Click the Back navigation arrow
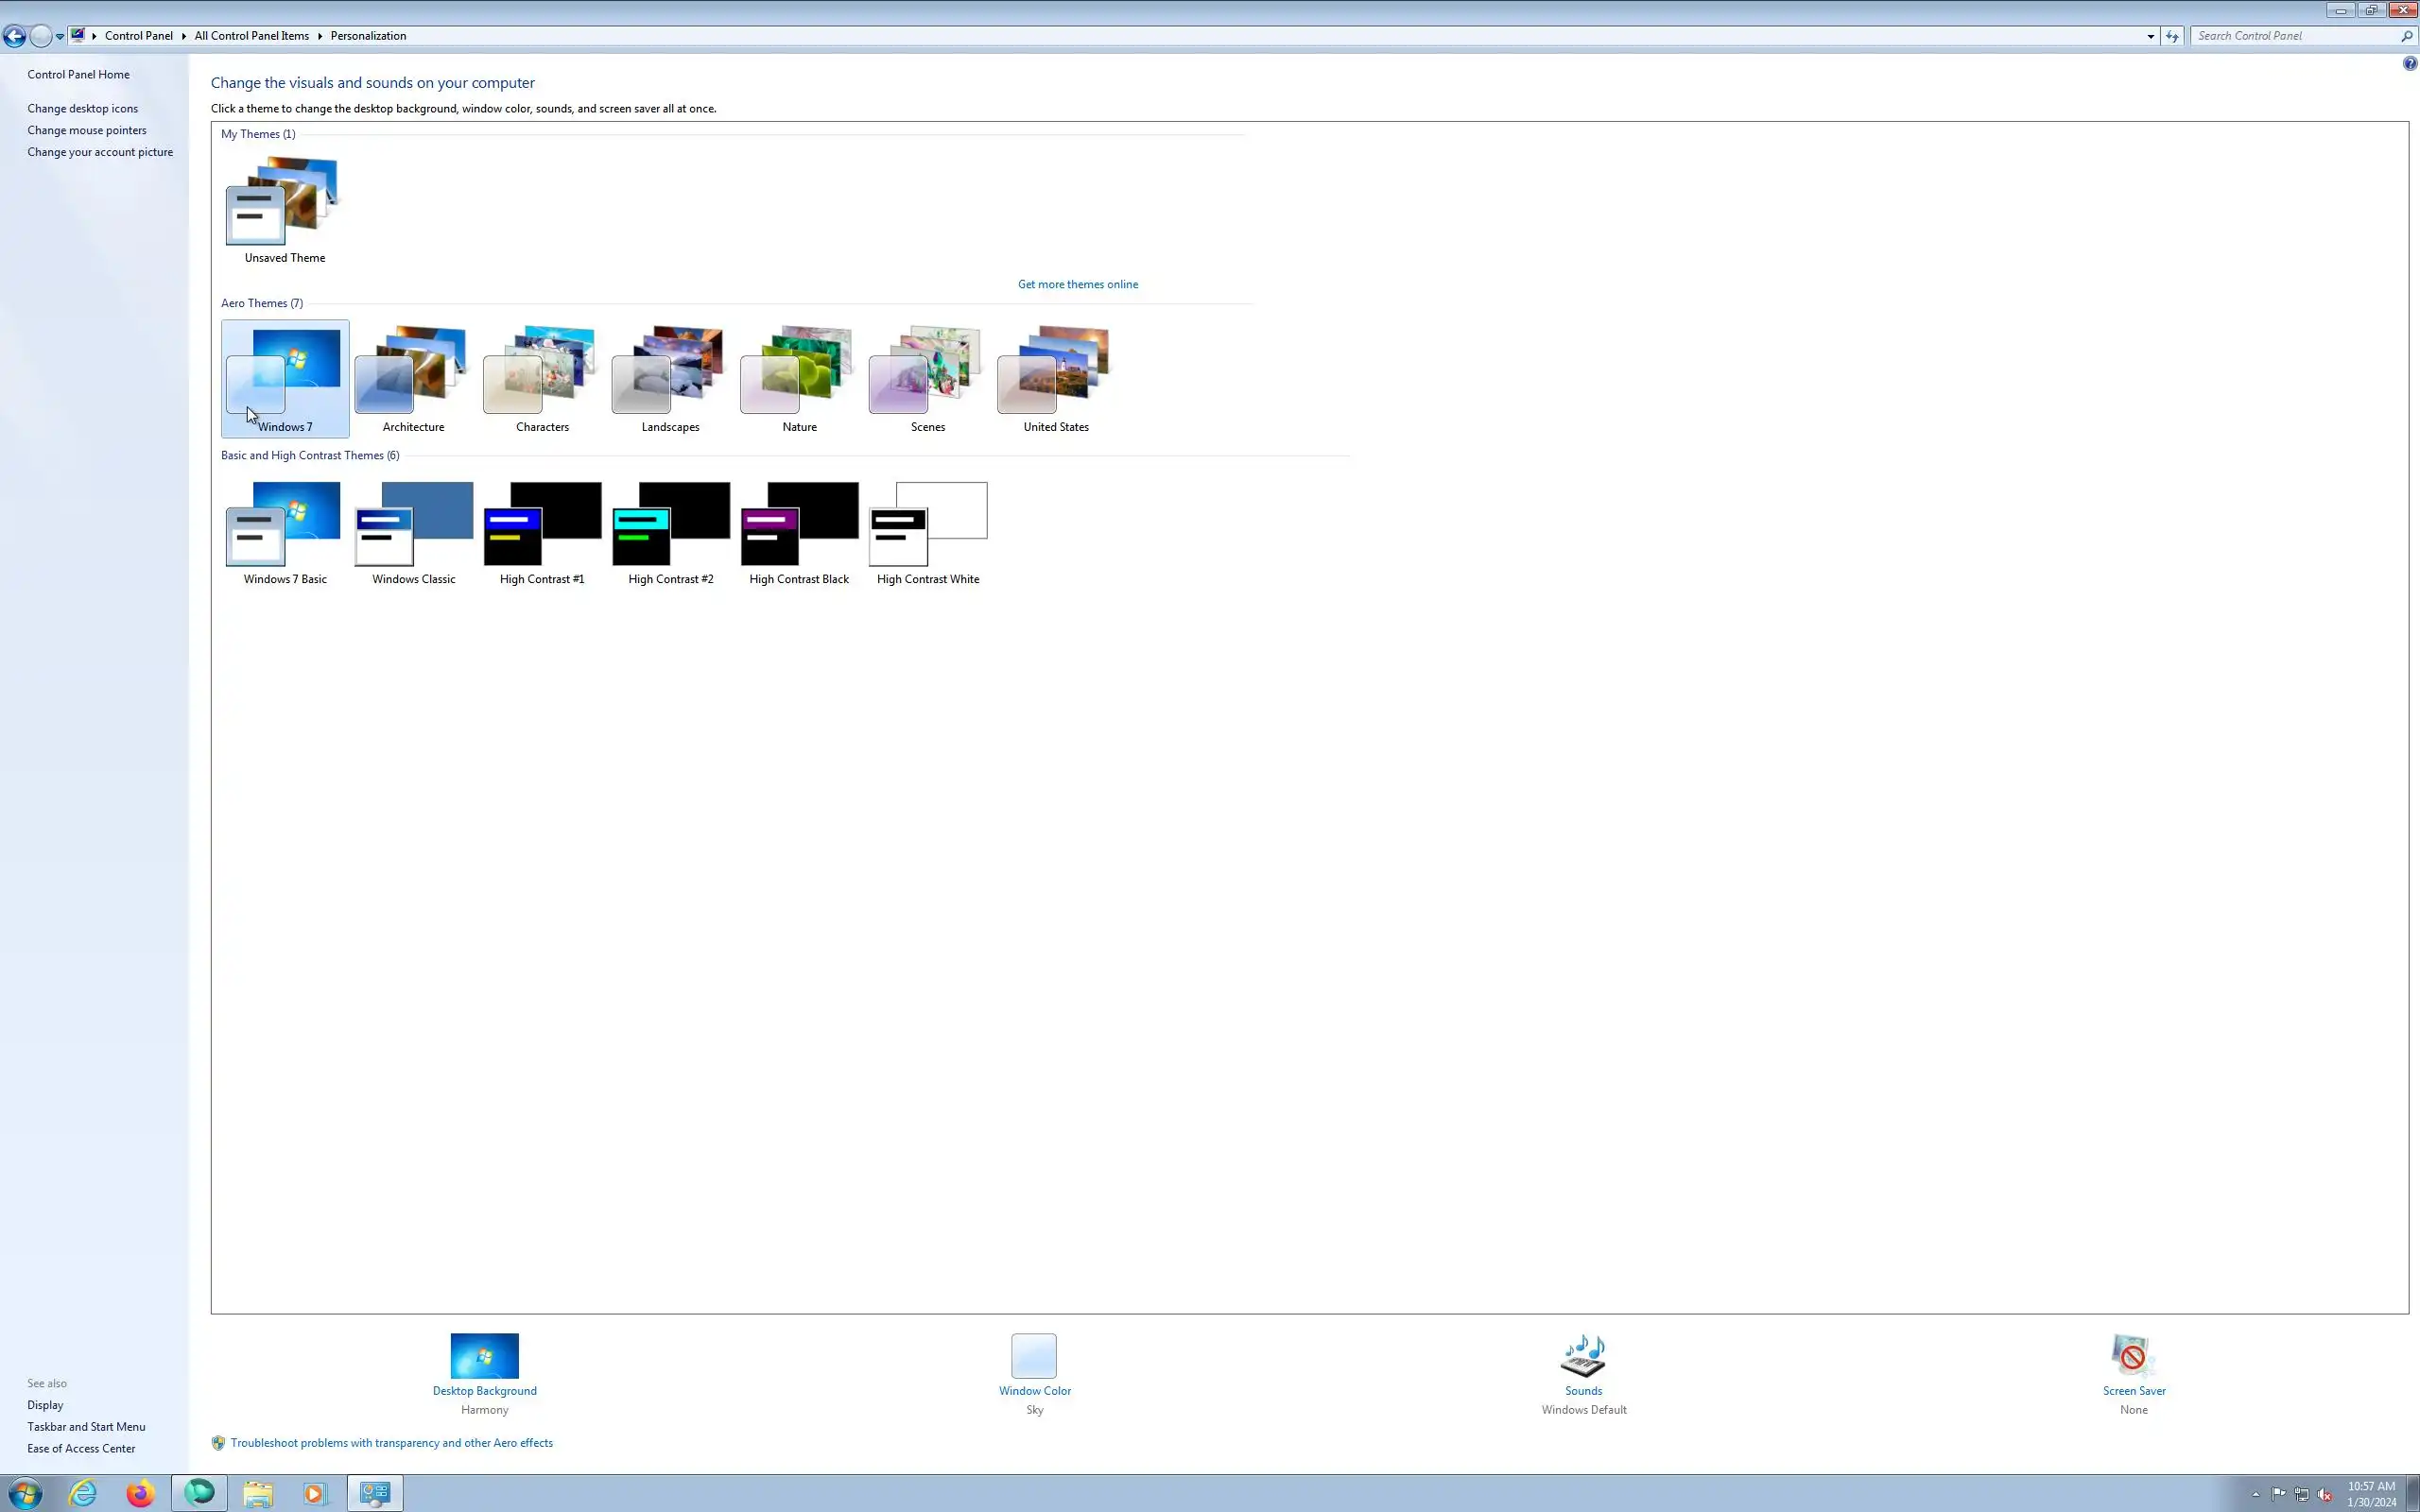Screen dimensions: 2420x1512 point(14,36)
